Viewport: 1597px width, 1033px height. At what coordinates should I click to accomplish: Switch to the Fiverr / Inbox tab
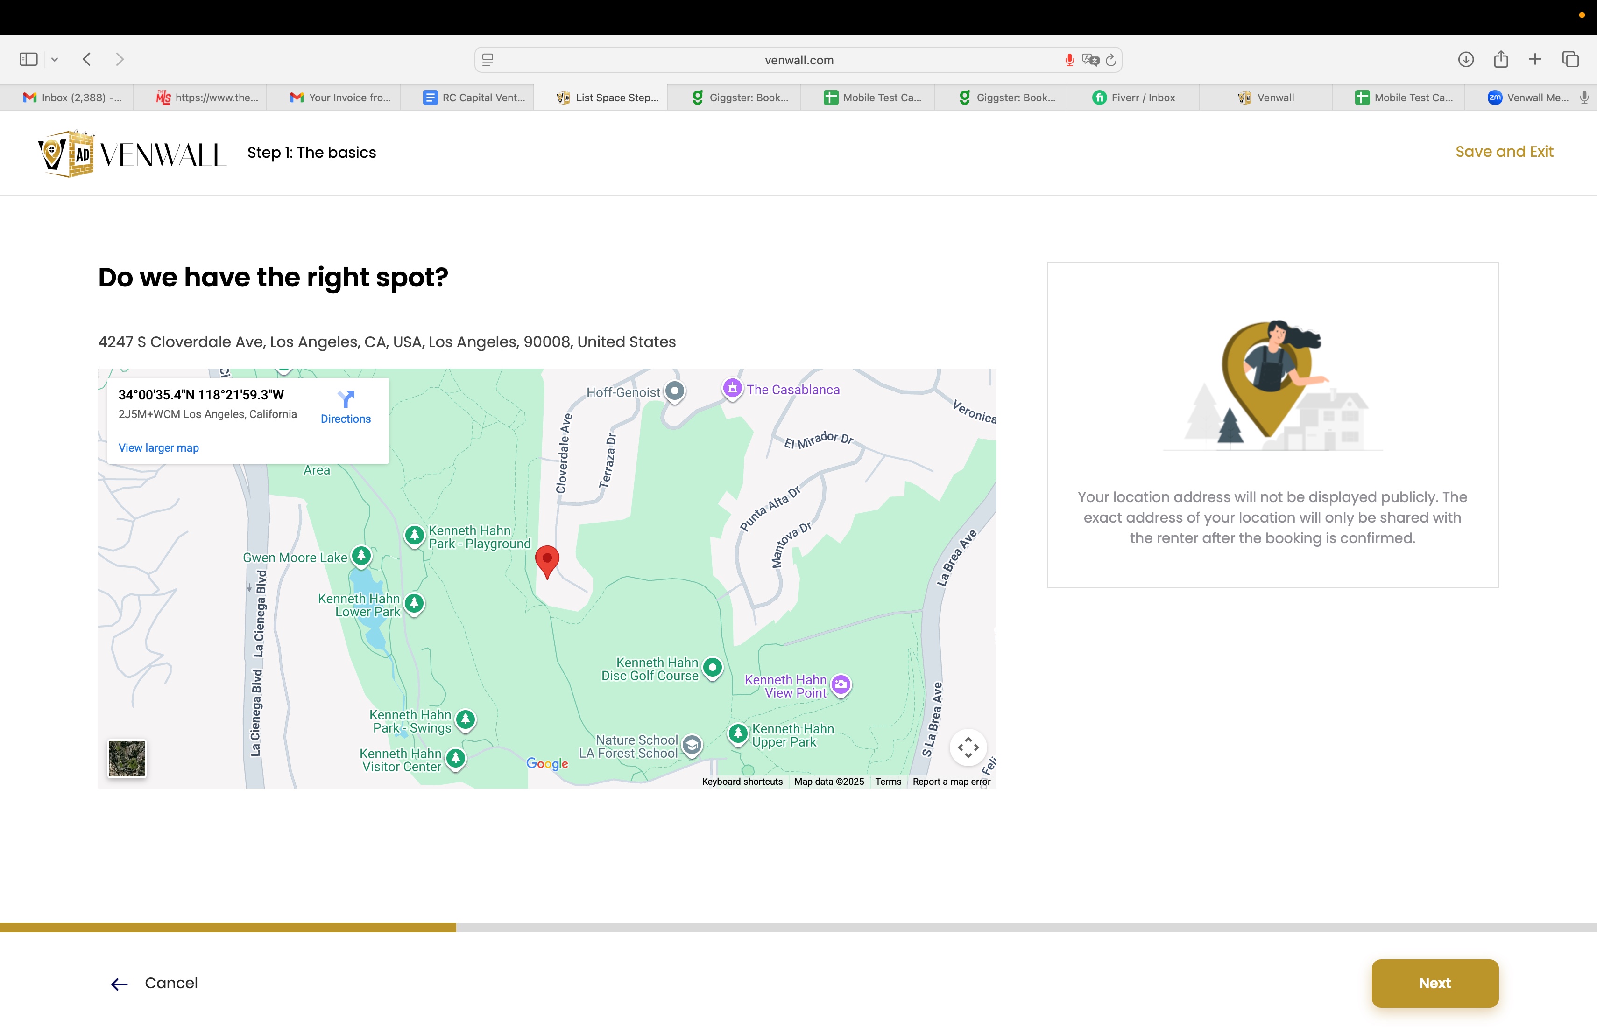point(1133,98)
